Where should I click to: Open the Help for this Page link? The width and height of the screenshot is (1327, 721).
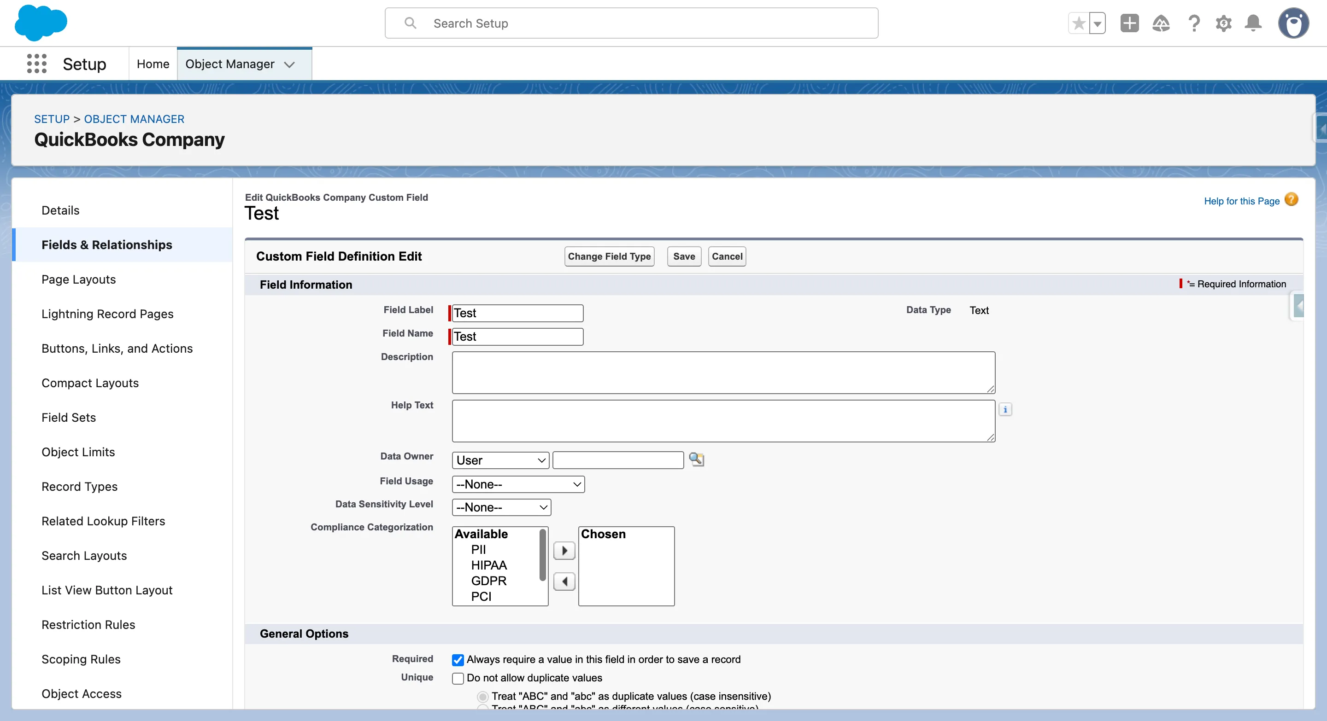pyautogui.click(x=1241, y=201)
